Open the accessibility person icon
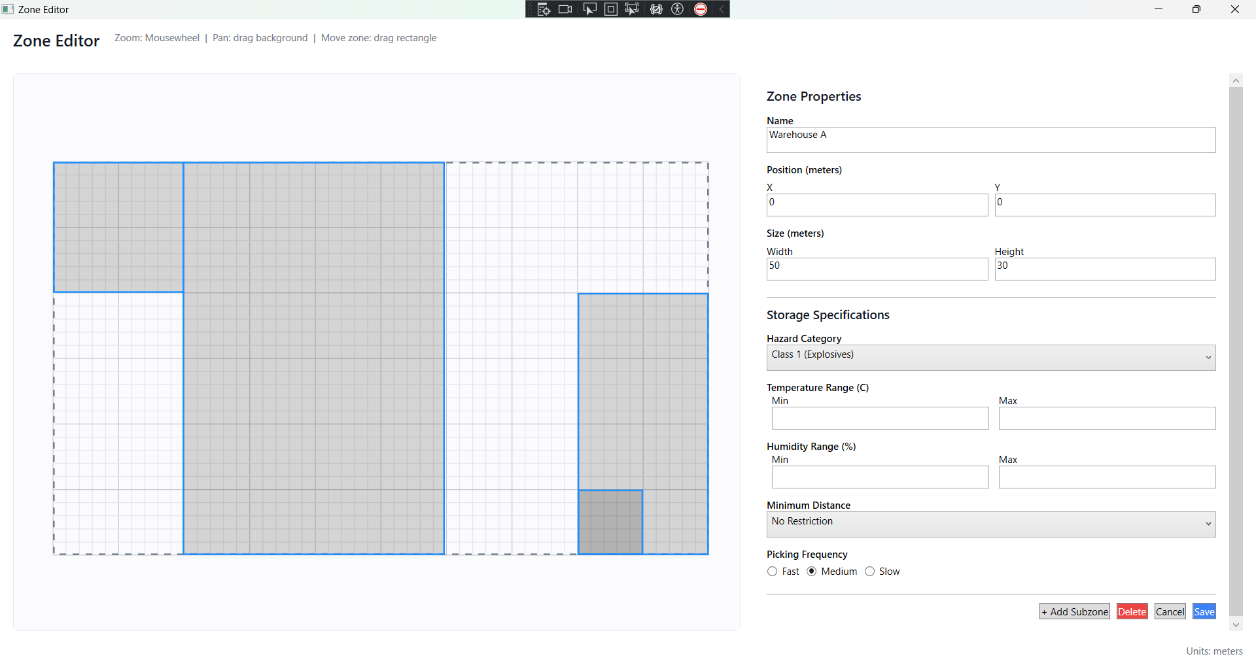 [x=677, y=9]
